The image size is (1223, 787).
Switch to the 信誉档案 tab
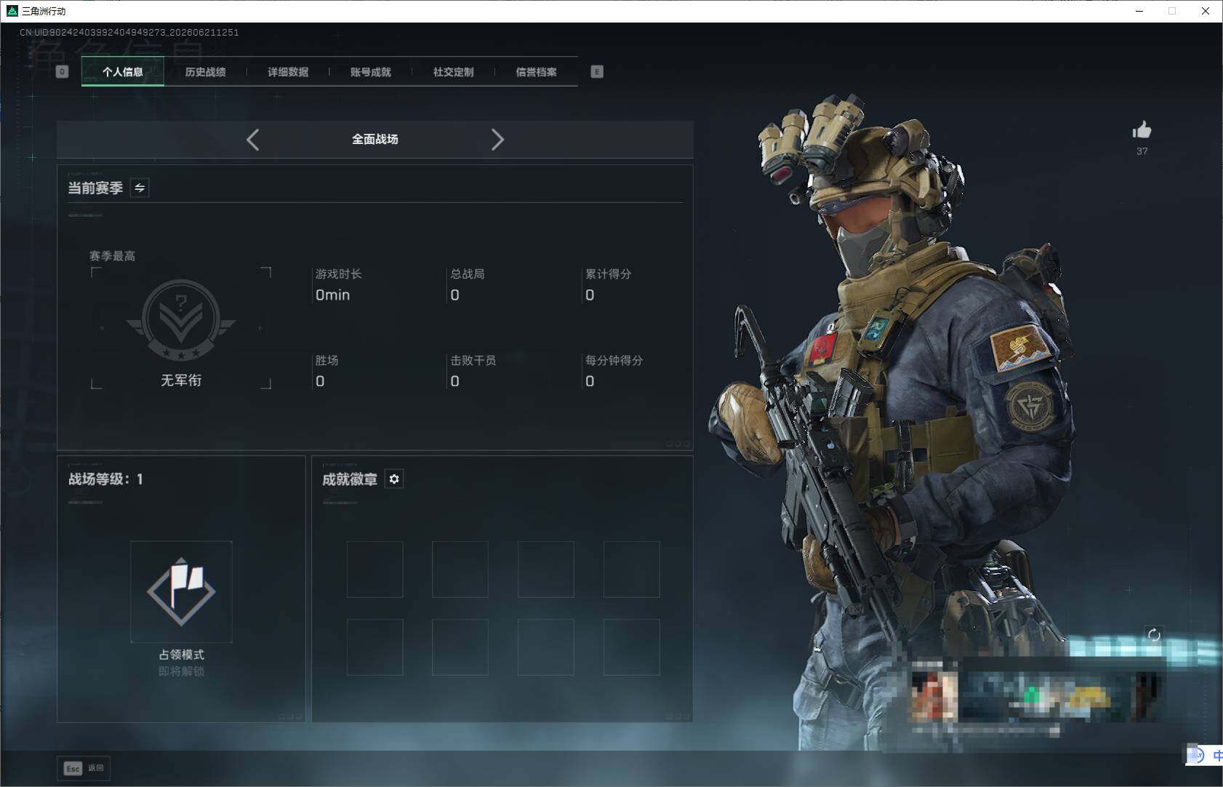[x=537, y=72]
